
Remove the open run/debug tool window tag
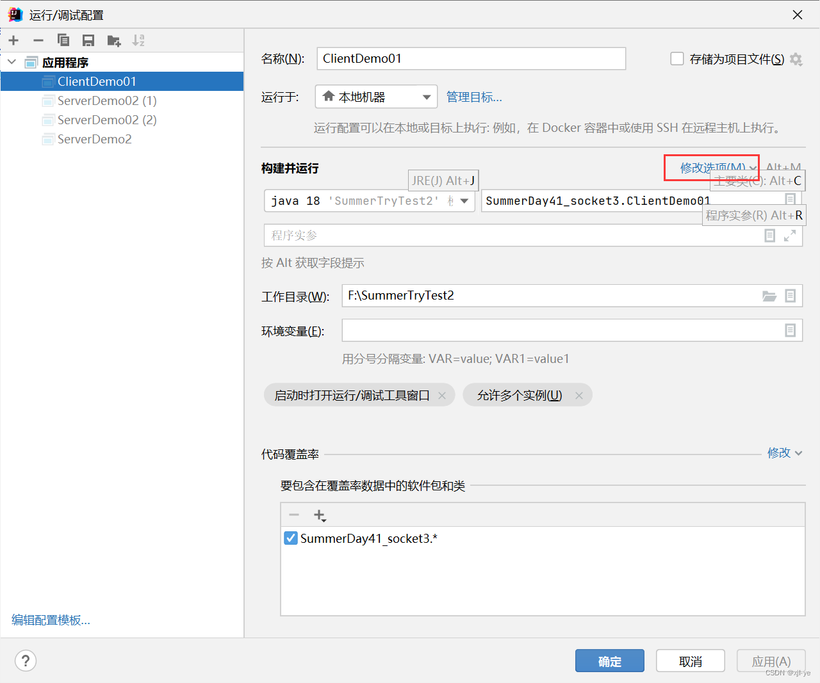coord(442,396)
